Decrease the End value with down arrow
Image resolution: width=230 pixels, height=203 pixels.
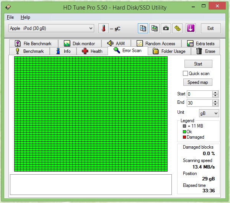[215, 105]
